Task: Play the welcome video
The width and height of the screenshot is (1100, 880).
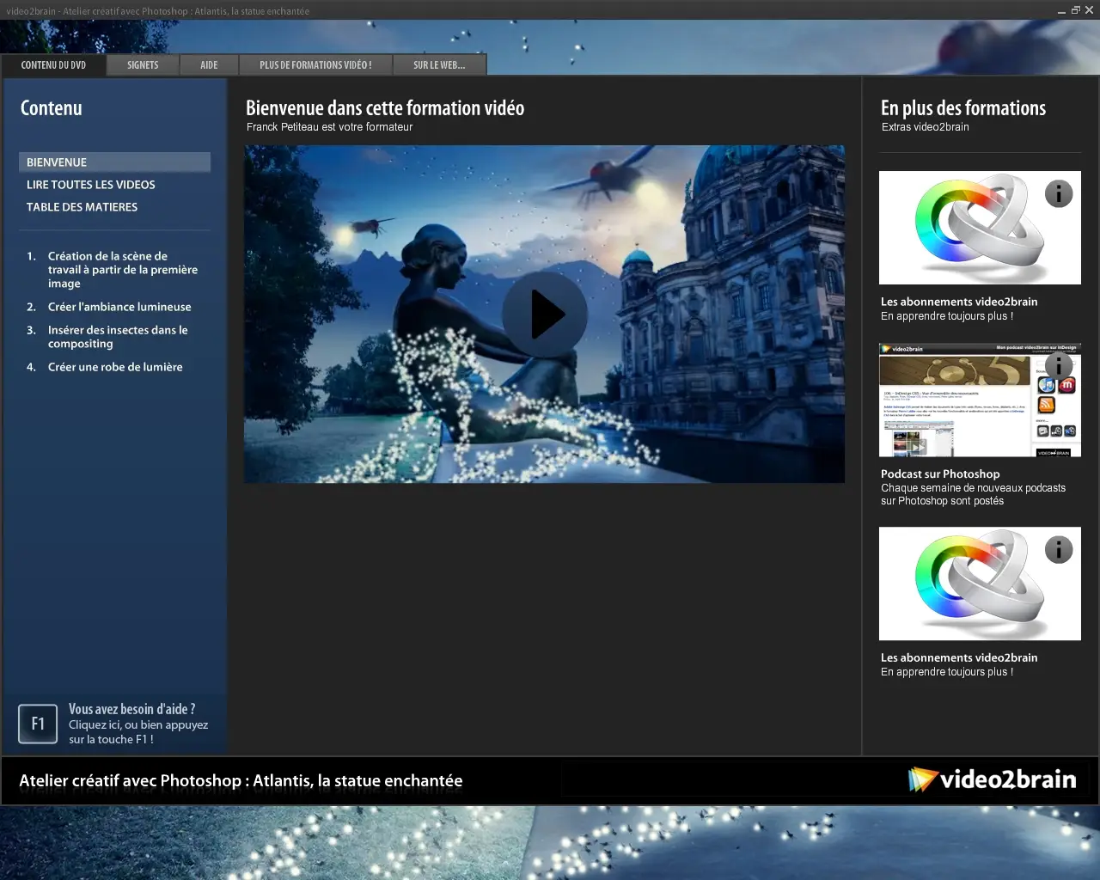Action: click(545, 314)
